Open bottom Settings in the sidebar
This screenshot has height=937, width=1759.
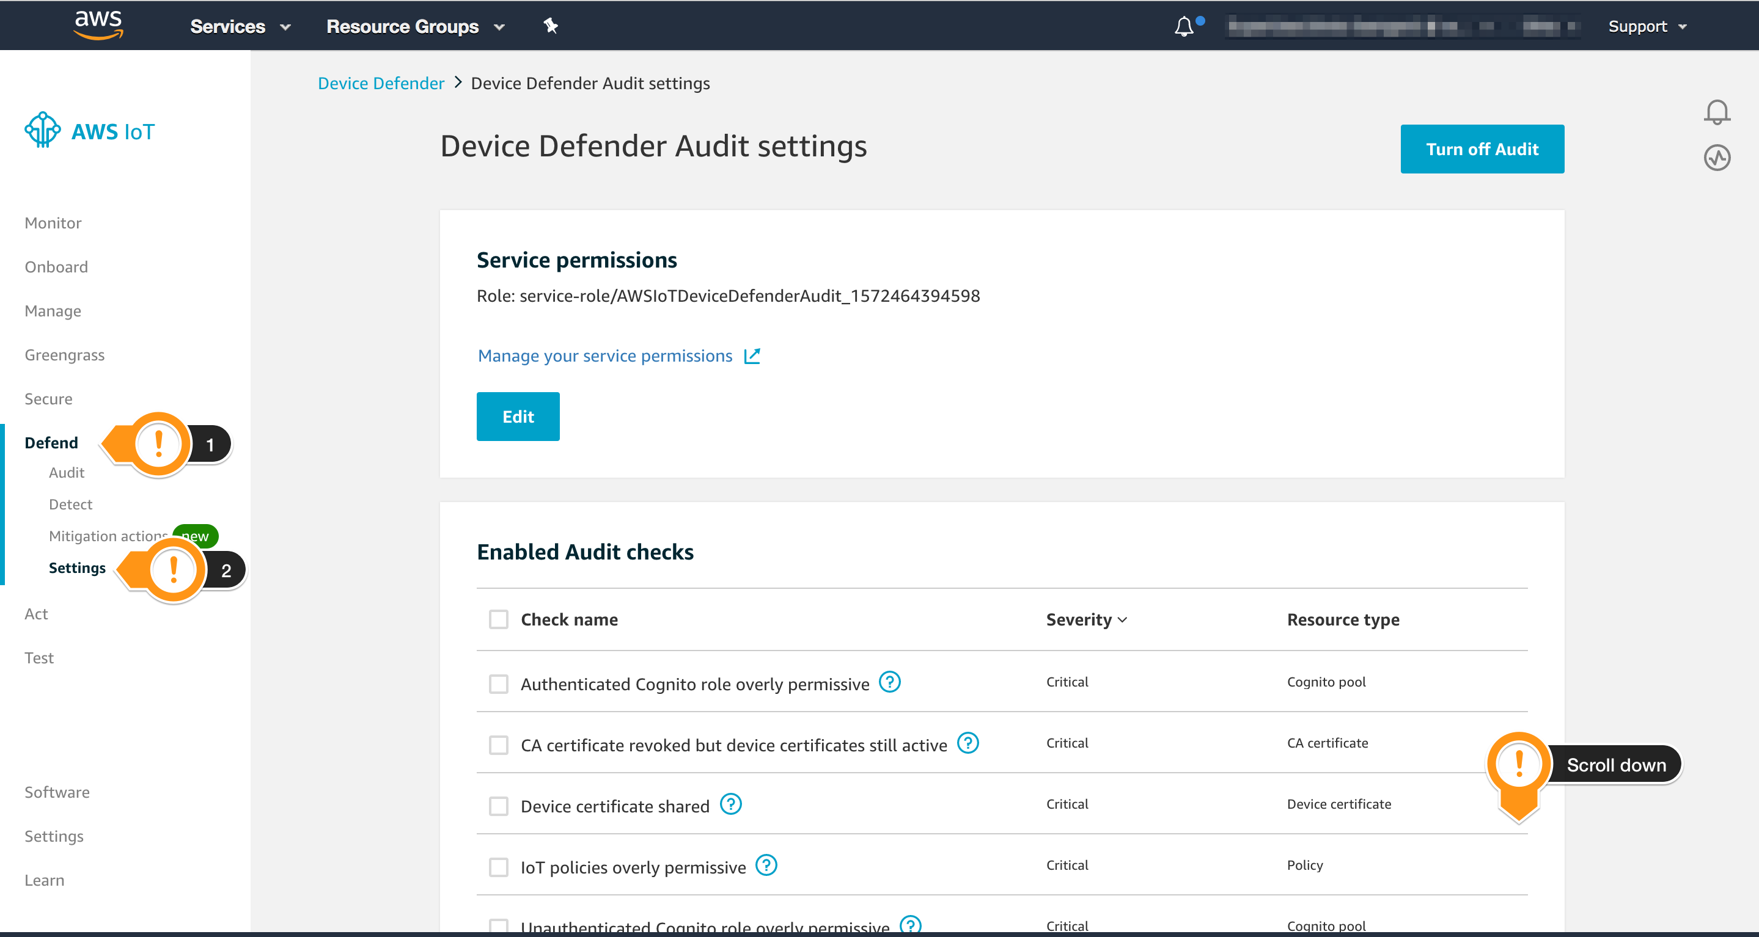pos(54,836)
